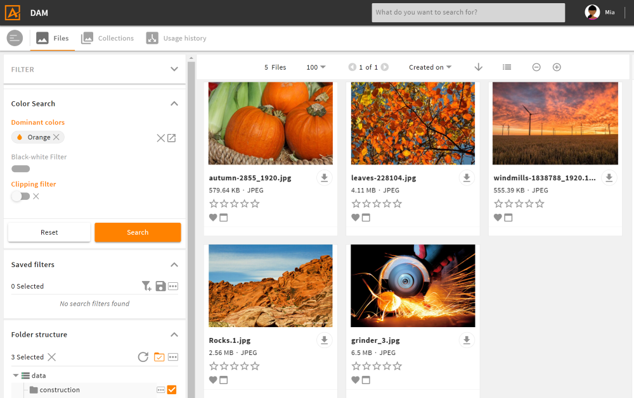
Task: Favorite the windmills image with the heart icon
Action: coord(498,217)
